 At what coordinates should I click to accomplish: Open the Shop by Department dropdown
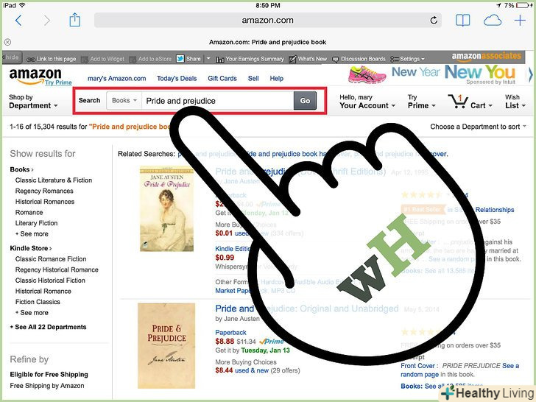coord(33,102)
